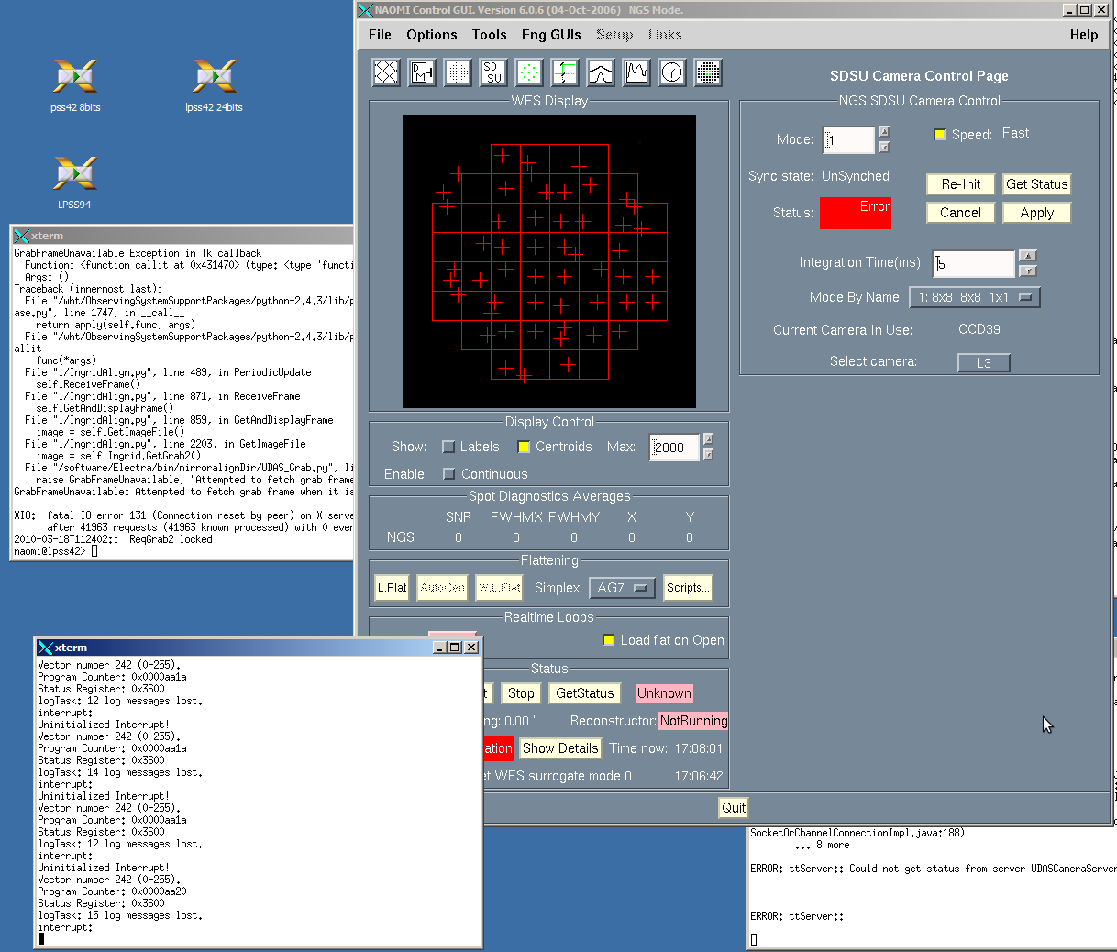
Task: Click the NotRunning reconstructor indicator
Action: point(693,721)
